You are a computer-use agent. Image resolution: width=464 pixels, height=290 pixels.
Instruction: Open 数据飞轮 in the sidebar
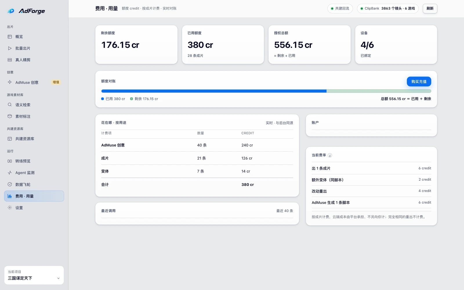34,184
